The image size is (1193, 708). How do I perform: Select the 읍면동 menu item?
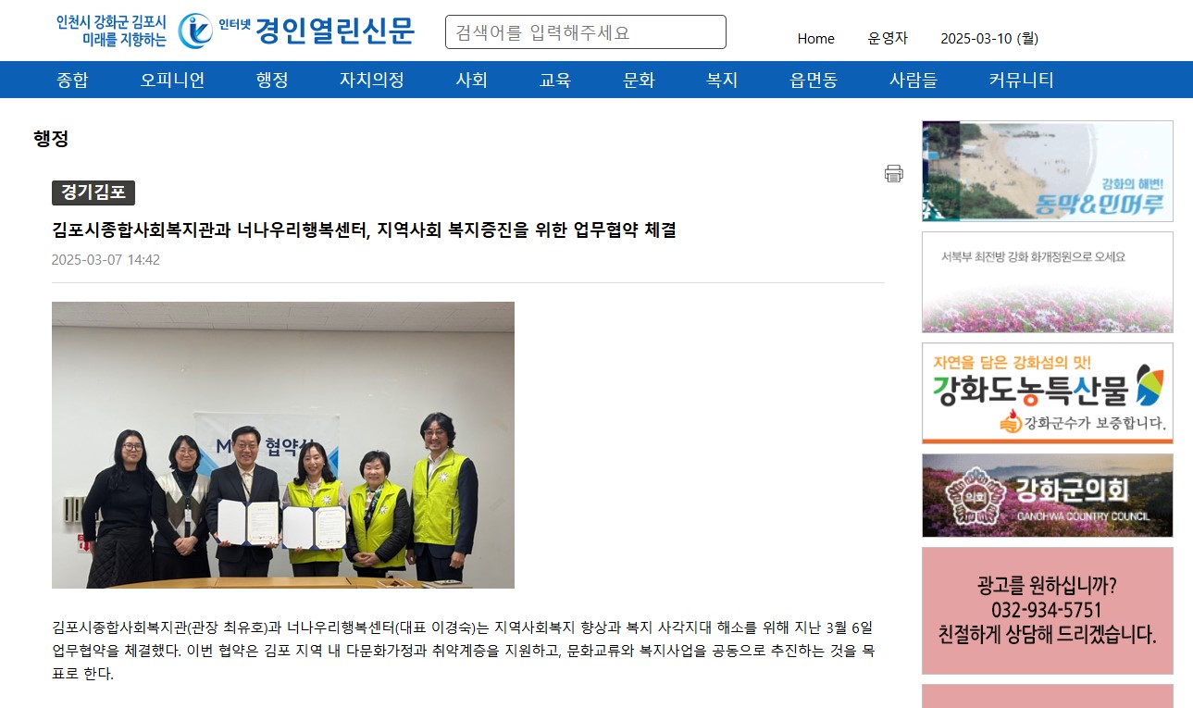[x=814, y=80]
